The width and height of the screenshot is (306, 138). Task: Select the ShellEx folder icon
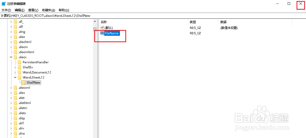click(x=19, y=67)
